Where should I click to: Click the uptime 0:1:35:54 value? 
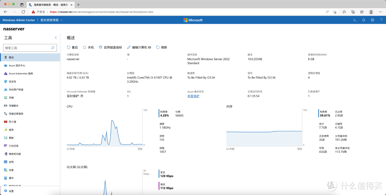coord(253,96)
